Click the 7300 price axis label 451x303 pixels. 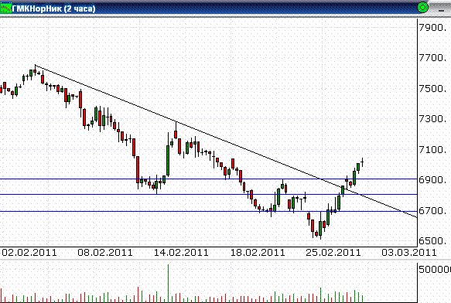[x=433, y=119]
